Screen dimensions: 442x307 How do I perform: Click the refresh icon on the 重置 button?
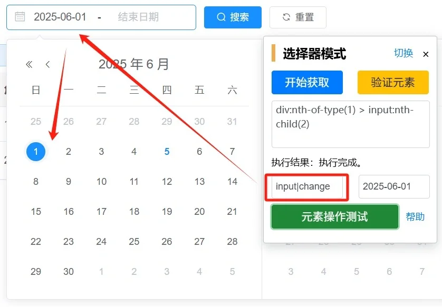pyautogui.click(x=285, y=17)
